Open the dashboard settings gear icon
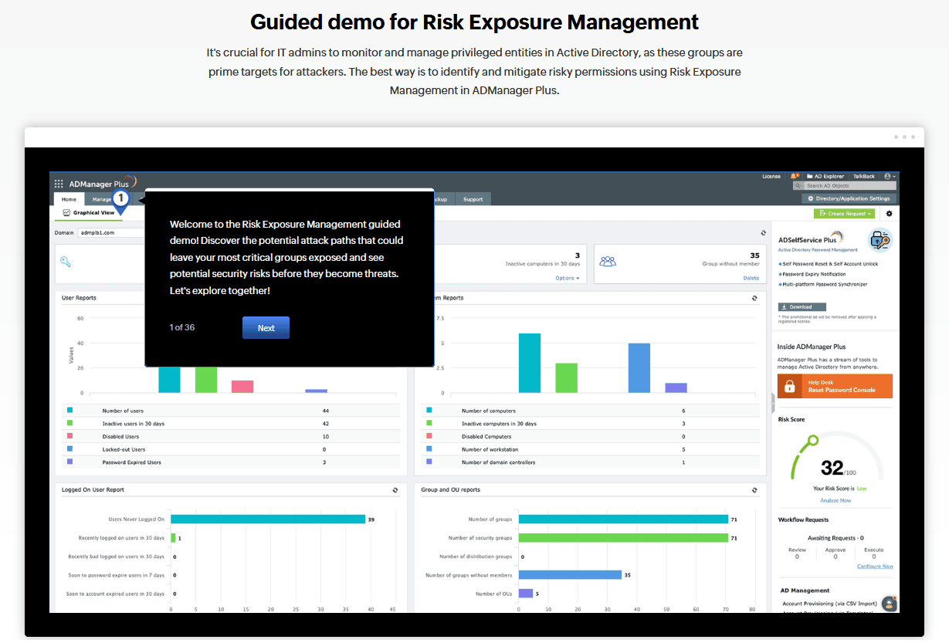 pyautogui.click(x=889, y=214)
